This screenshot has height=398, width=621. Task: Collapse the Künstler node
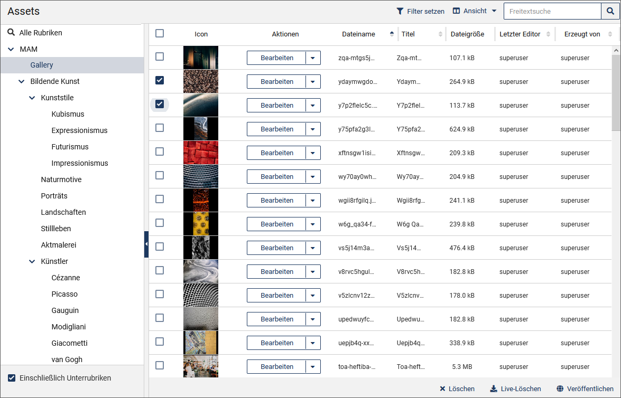tap(32, 261)
